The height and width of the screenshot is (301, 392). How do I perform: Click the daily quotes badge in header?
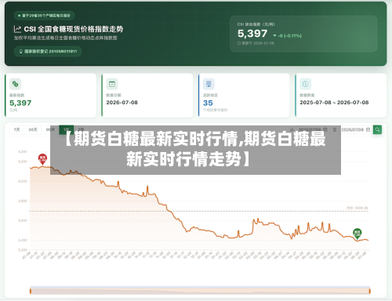coord(44,16)
